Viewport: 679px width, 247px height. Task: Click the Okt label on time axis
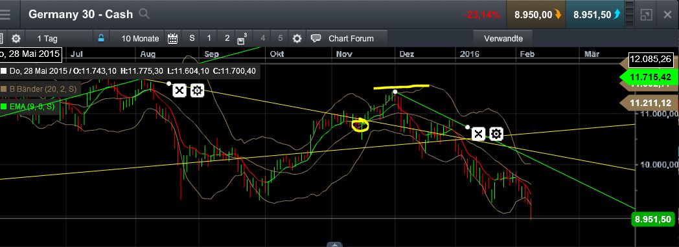point(277,54)
